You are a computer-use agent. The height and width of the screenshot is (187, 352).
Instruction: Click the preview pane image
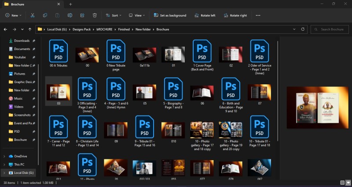(317, 108)
